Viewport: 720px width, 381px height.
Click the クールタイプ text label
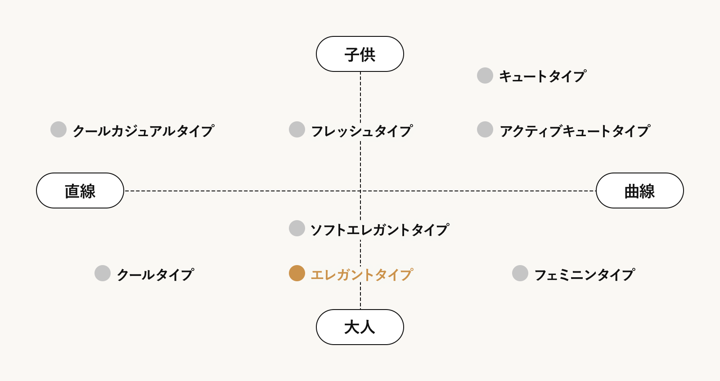(x=155, y=275)
